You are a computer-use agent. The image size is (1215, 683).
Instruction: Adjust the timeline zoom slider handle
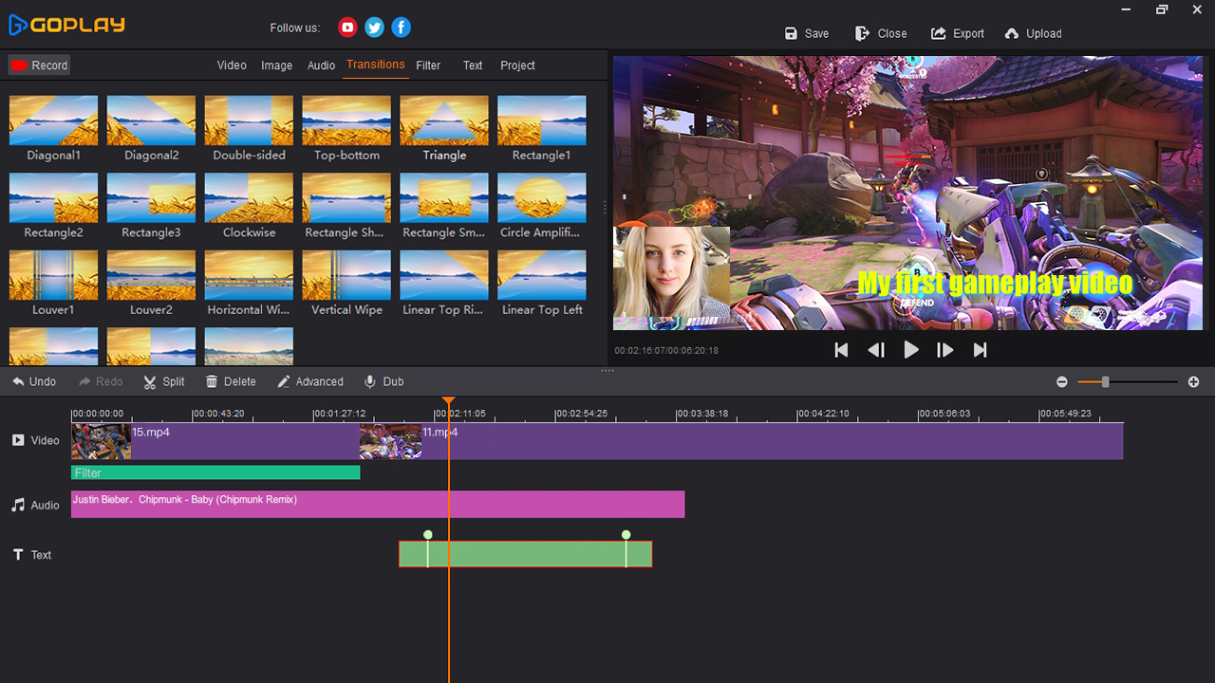pyautogui.click(x=1104, y=381)
